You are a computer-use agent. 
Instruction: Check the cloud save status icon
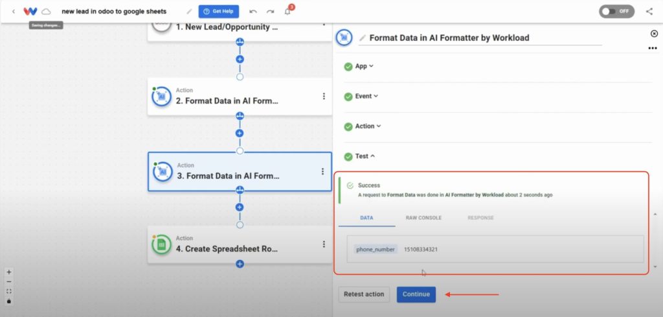coord(46,12)
